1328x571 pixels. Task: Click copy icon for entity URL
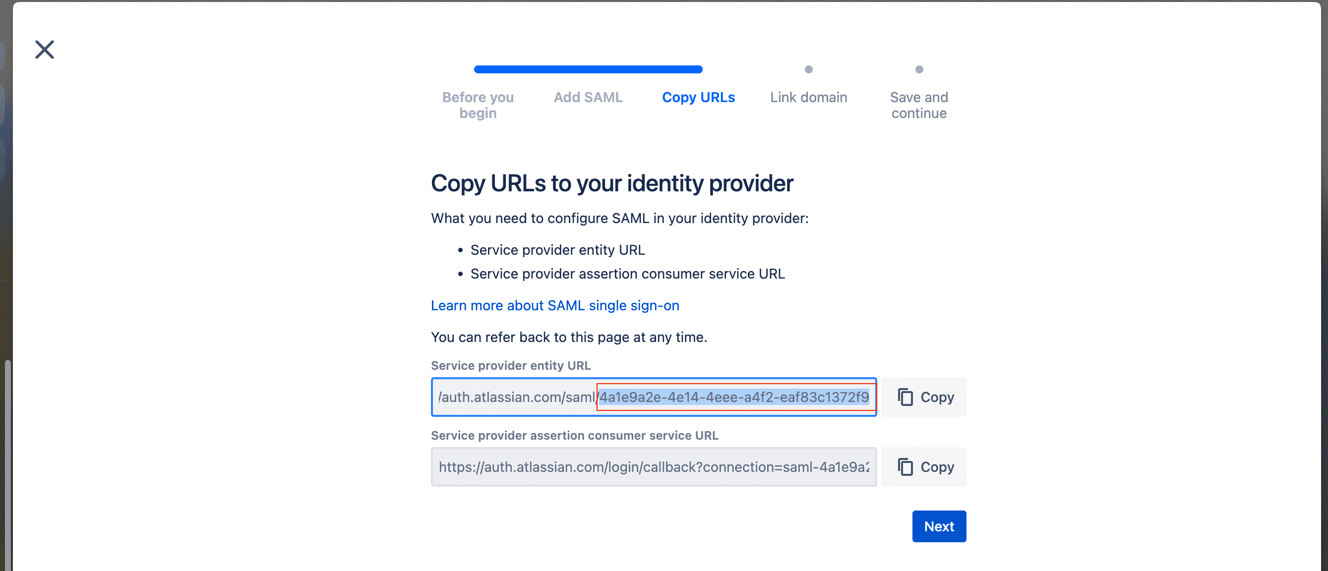905,397
